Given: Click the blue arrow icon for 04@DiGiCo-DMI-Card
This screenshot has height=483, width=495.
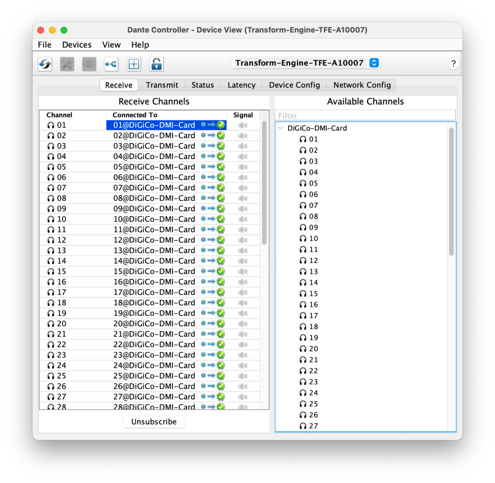Looking at the screenshot, I should click(211, 156).
